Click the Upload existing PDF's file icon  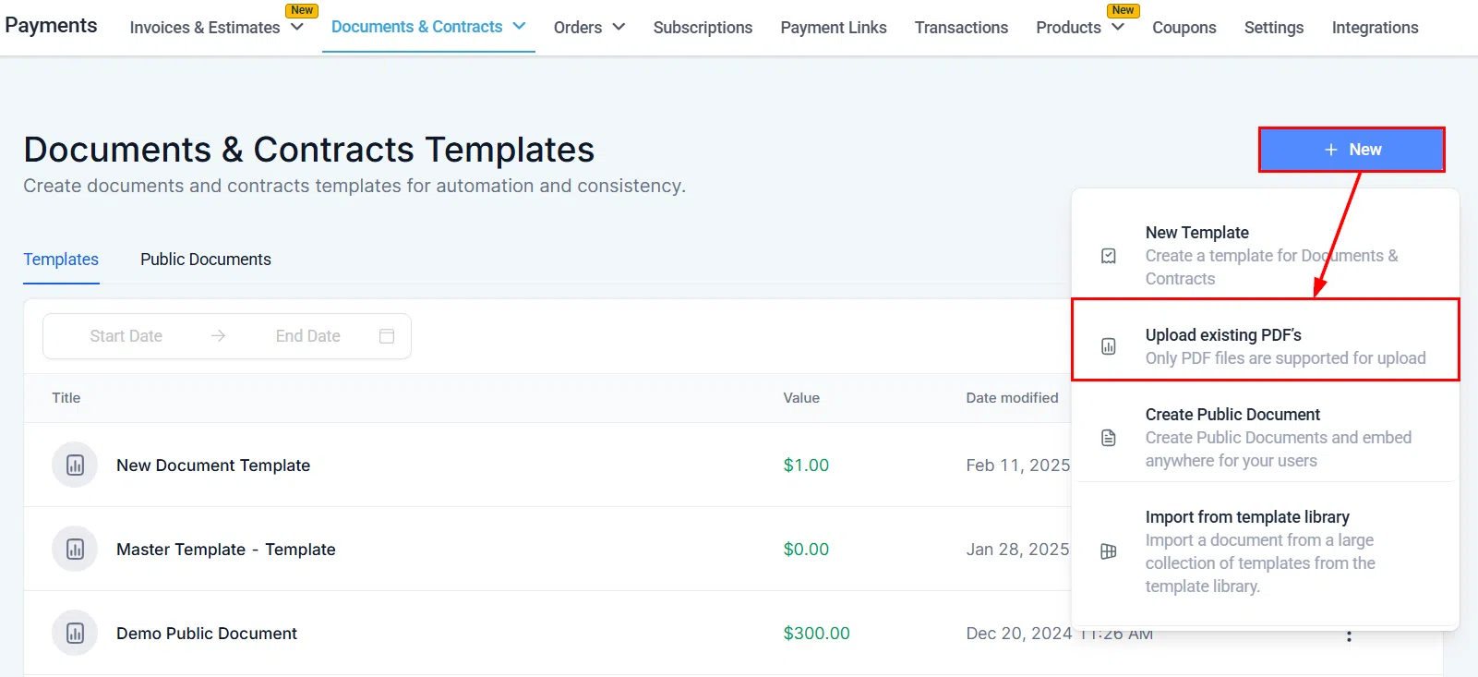1109,346
